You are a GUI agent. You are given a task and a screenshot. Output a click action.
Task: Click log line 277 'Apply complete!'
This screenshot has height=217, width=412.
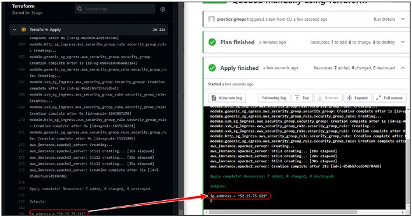[x=90, y=189]
